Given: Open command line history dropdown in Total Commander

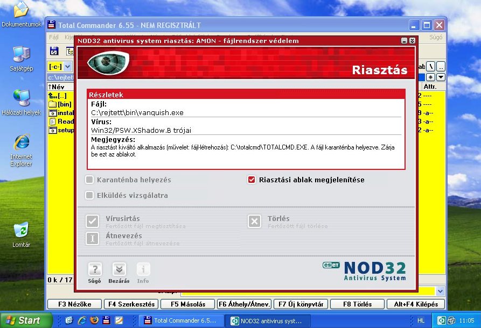Looking at the screenshot, I should click(440, 291).
